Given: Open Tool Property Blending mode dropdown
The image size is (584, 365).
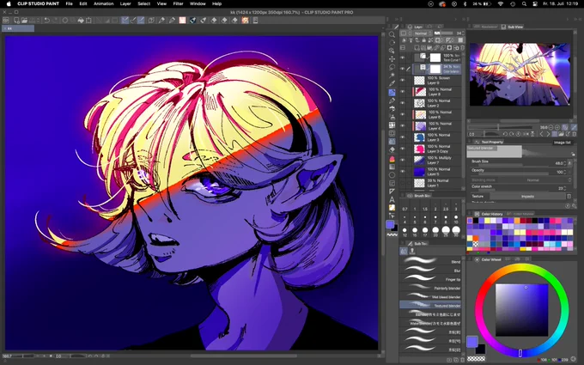Looking at the screenshot, I should 536,179.
